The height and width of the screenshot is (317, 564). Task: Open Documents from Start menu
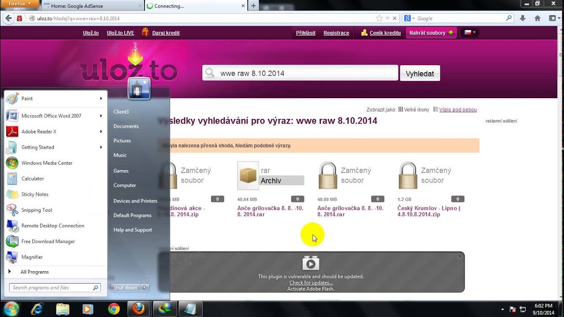tap(126, 126)
